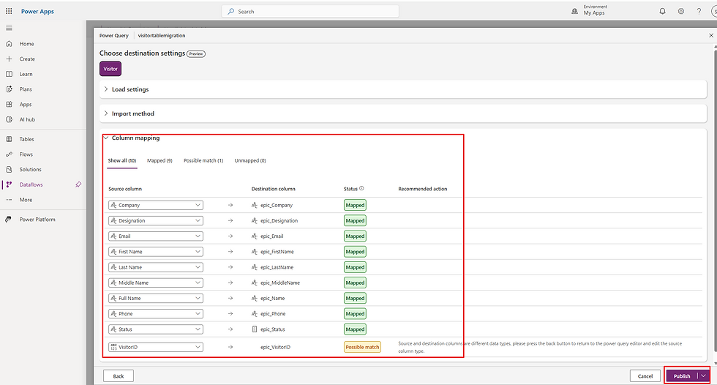Click the epic_Company destination column
Screen dimensions: 717x385
[277, 205]
